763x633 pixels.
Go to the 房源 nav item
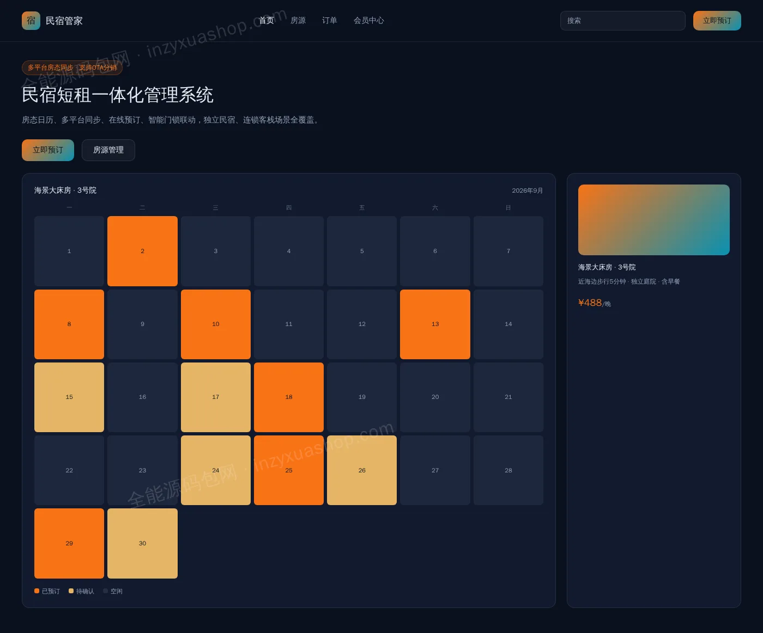[298, 21]
